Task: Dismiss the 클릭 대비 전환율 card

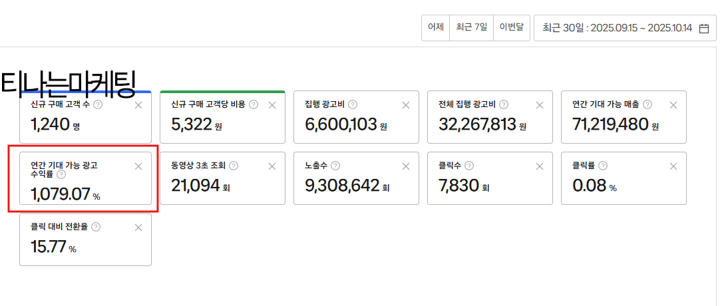Action: point(138,228)
